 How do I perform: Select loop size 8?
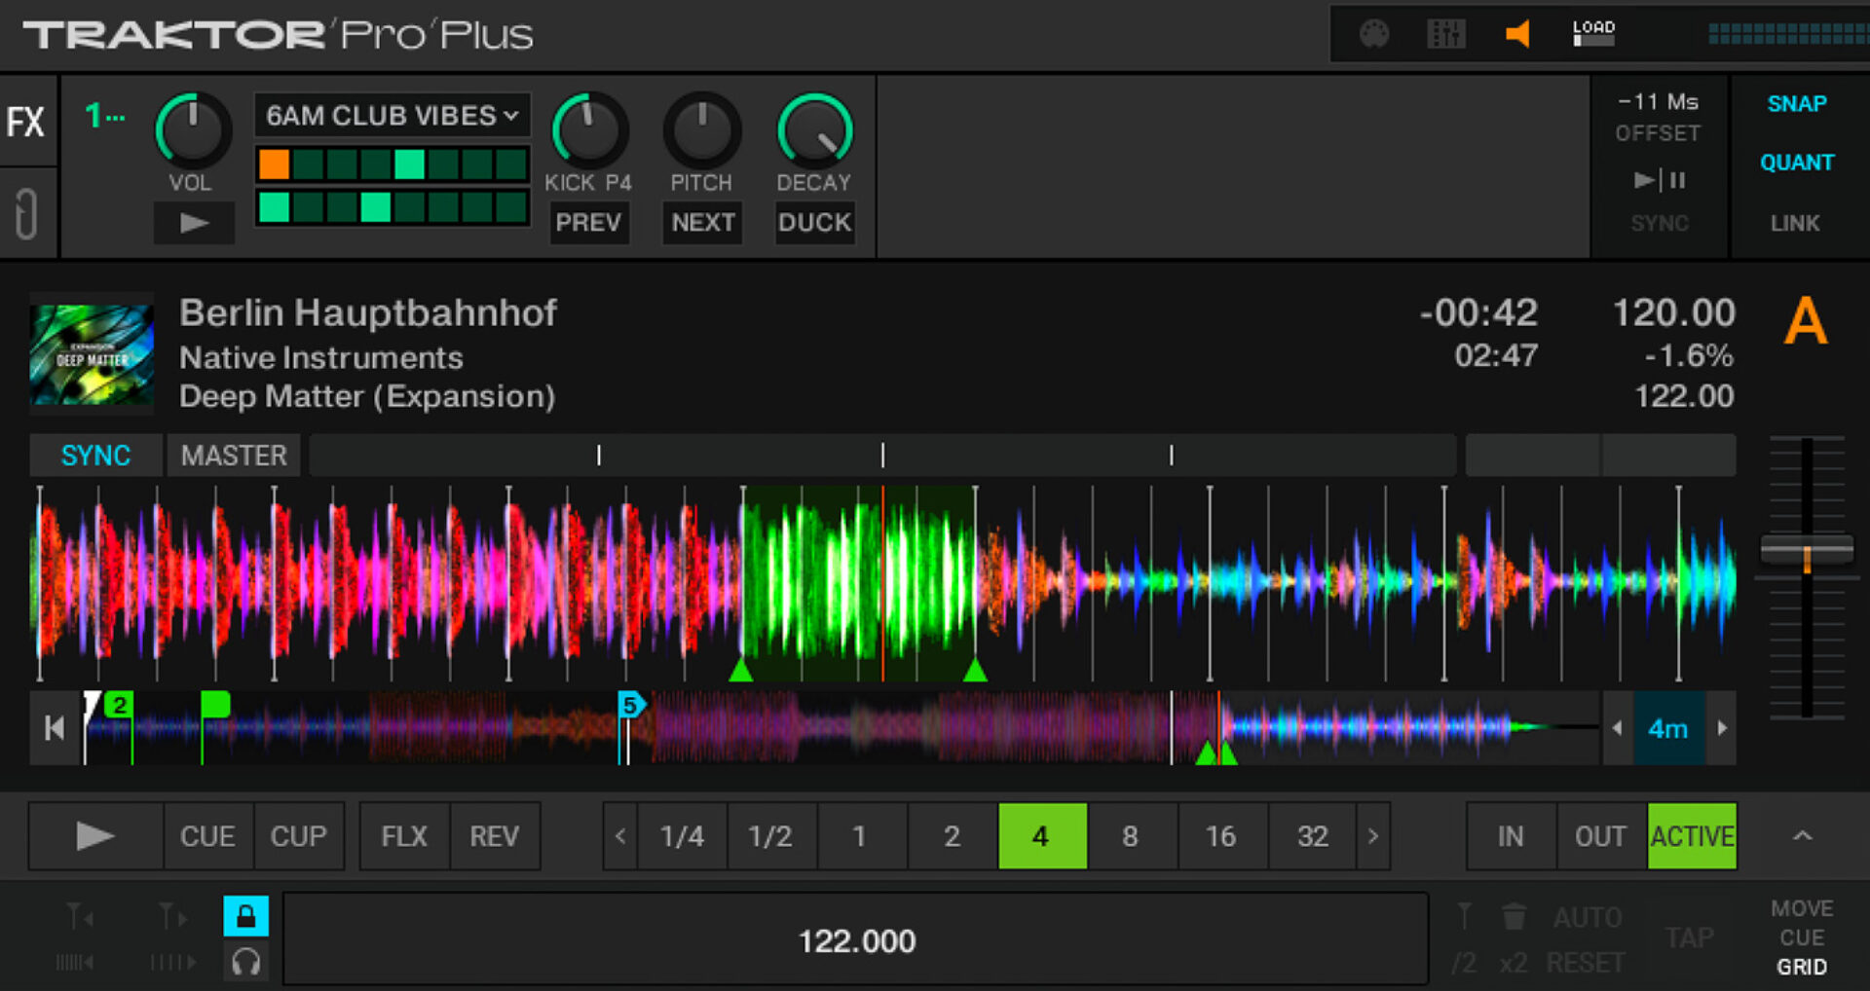coord(1131,836)
